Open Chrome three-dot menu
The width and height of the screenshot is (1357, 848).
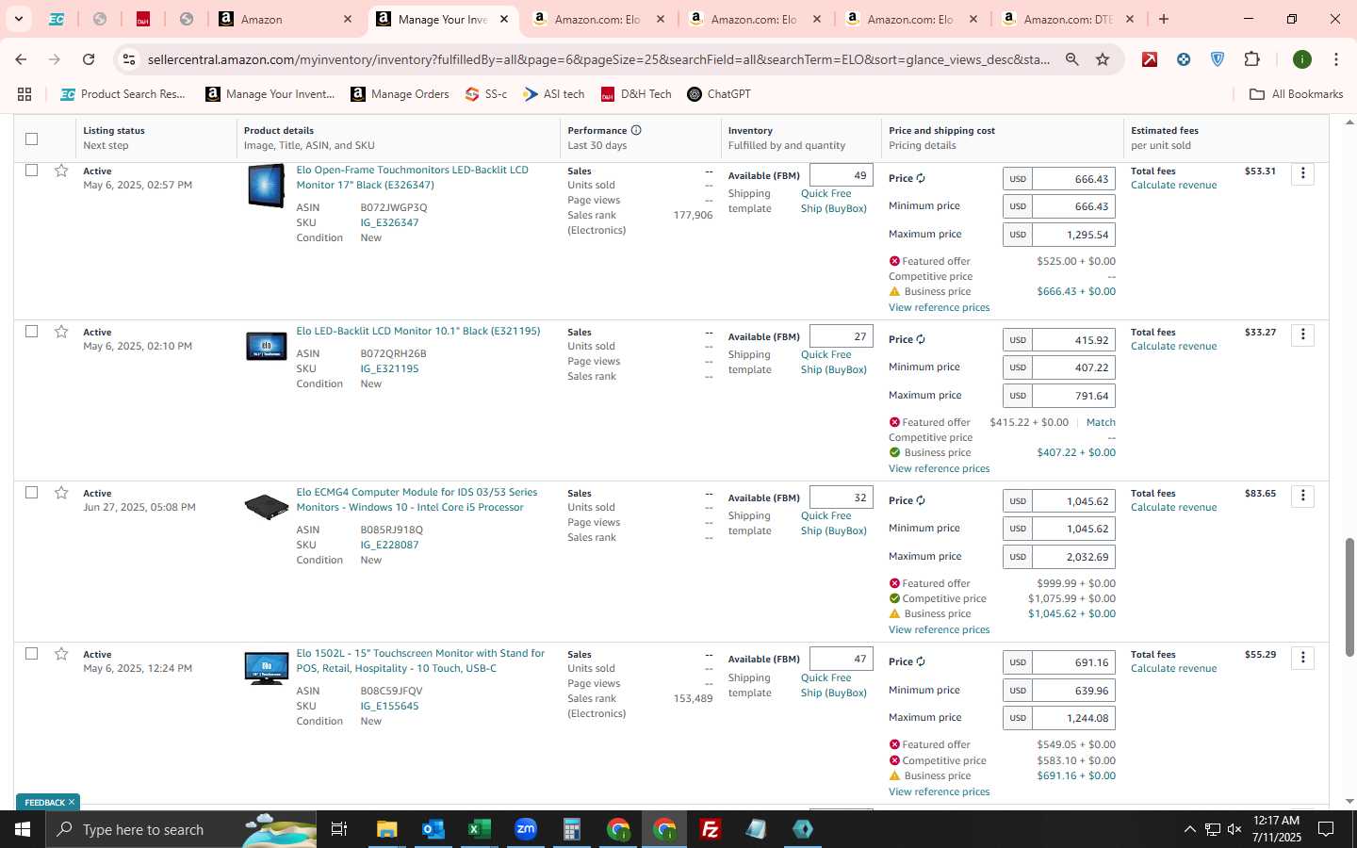1335,59
